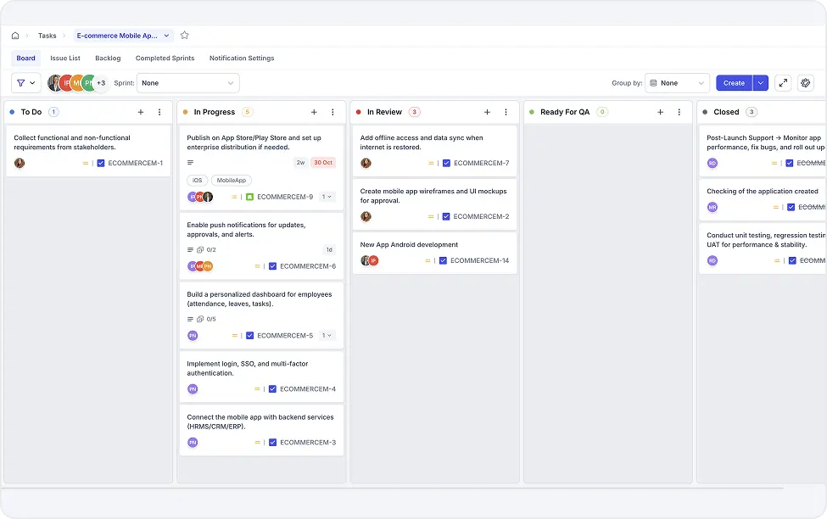Click the home icon in breadcrumb
This screenshot has width=827, height=519.
tap(15, 36)
